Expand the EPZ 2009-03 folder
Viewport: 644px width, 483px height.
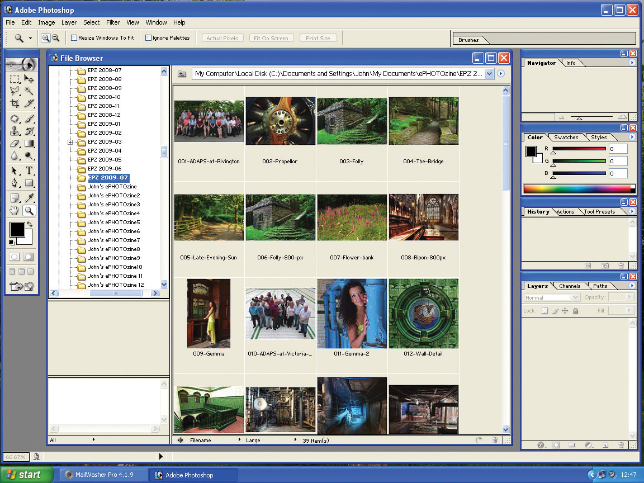click(70, 142)
